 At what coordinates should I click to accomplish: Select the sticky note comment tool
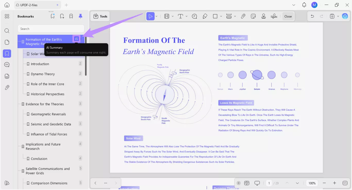pos(195,16)
